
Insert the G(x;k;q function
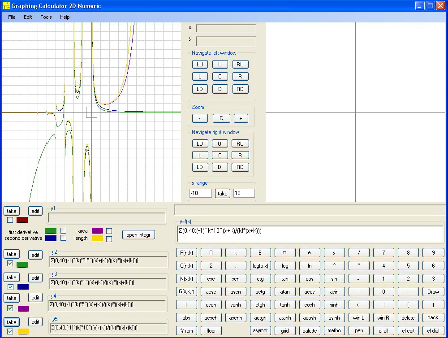186,292
